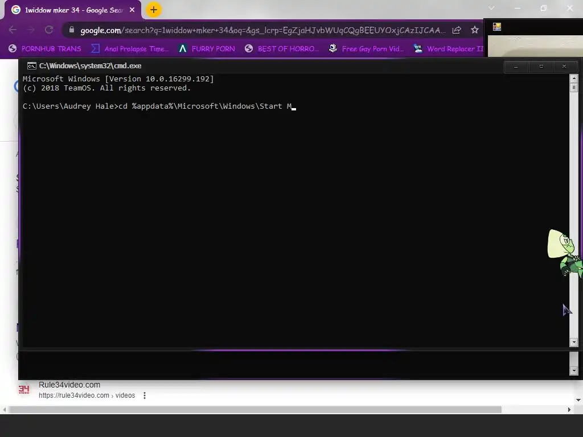The width and height of the screenshot is (583, 437).
Task: Click the address bar URL field
Action: point(262,30)
